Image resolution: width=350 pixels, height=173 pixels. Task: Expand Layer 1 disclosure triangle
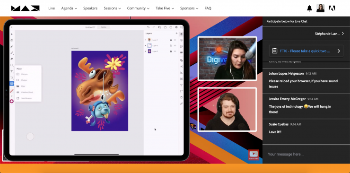pos(145,40)
